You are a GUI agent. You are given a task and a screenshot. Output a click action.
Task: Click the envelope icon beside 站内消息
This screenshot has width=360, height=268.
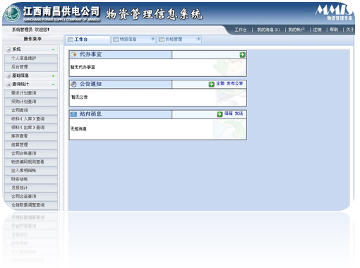click(x=73, y=114)
